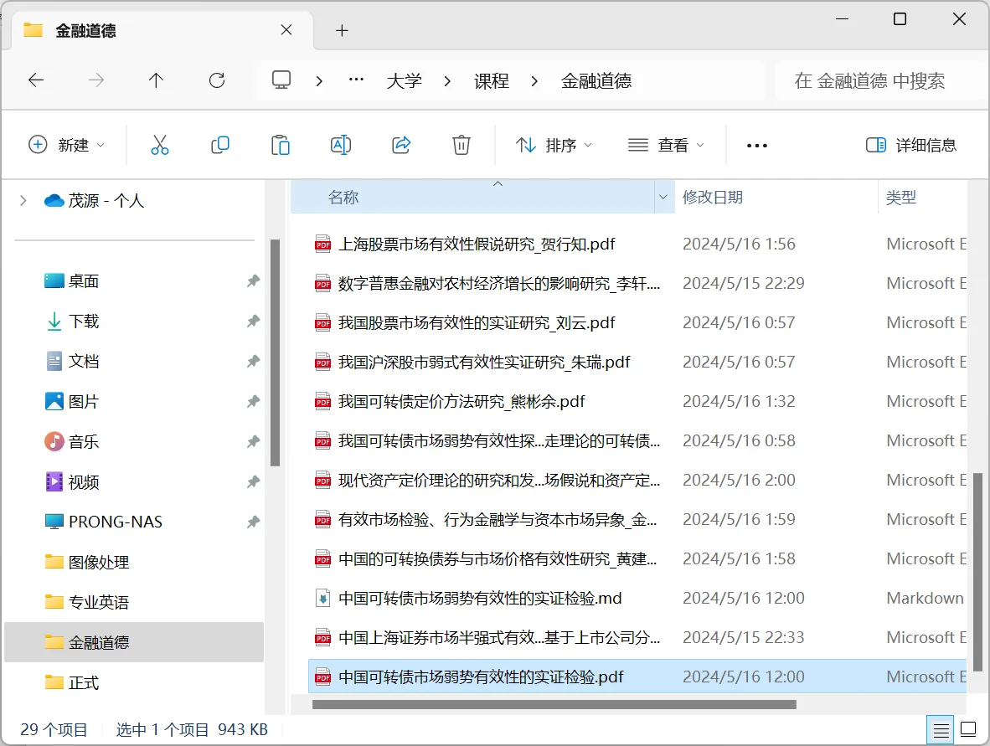990x746 pixels.
Task: Click the Copy icon in toolbar
Action: pyautogui.click(x=220, y=145)
